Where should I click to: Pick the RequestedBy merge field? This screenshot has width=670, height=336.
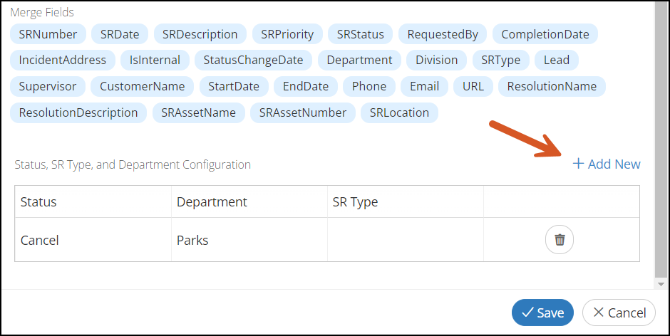pos(443,34)
